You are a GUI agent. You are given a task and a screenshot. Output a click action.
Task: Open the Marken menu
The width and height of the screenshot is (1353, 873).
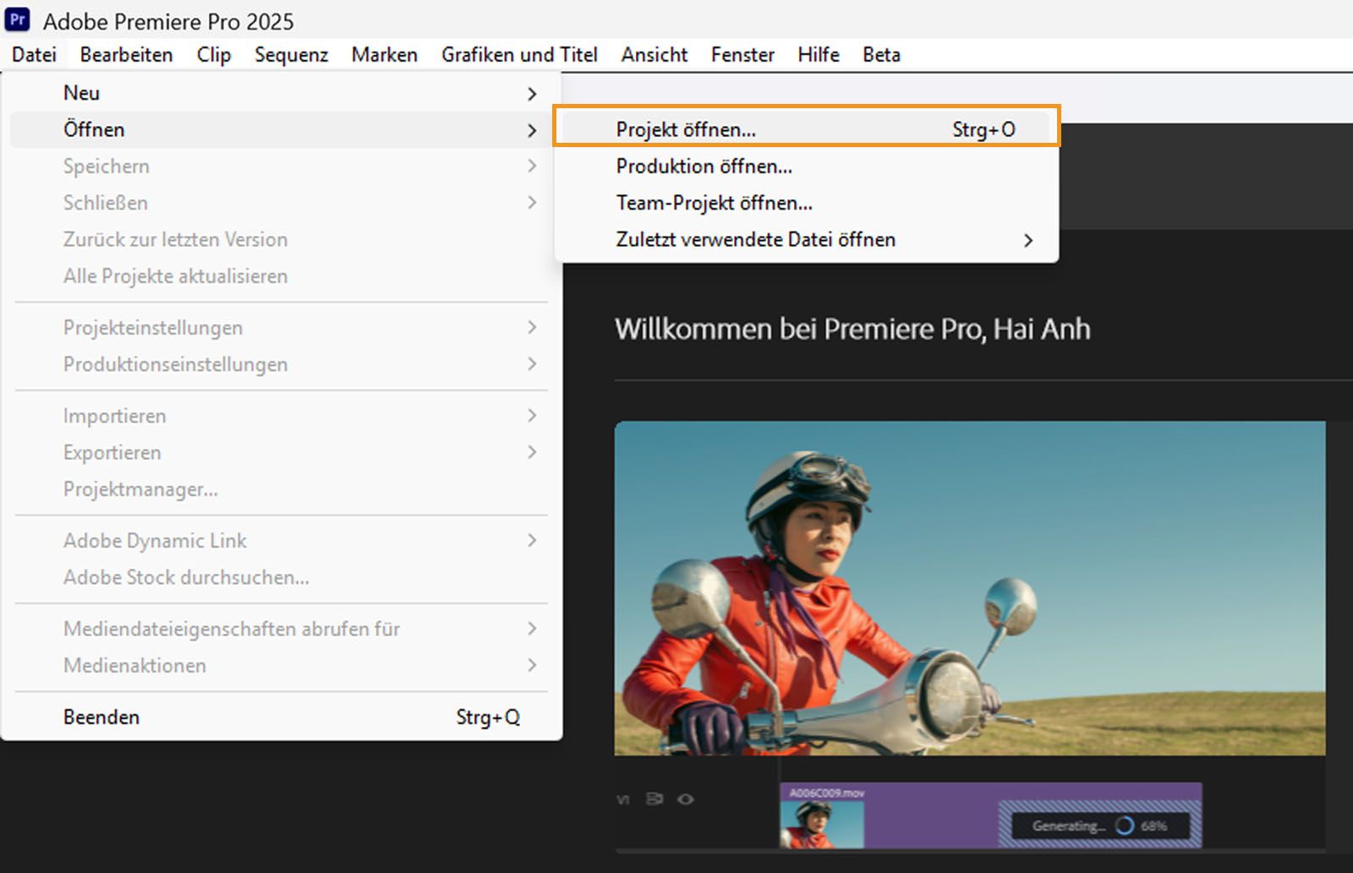click(385, 55)
